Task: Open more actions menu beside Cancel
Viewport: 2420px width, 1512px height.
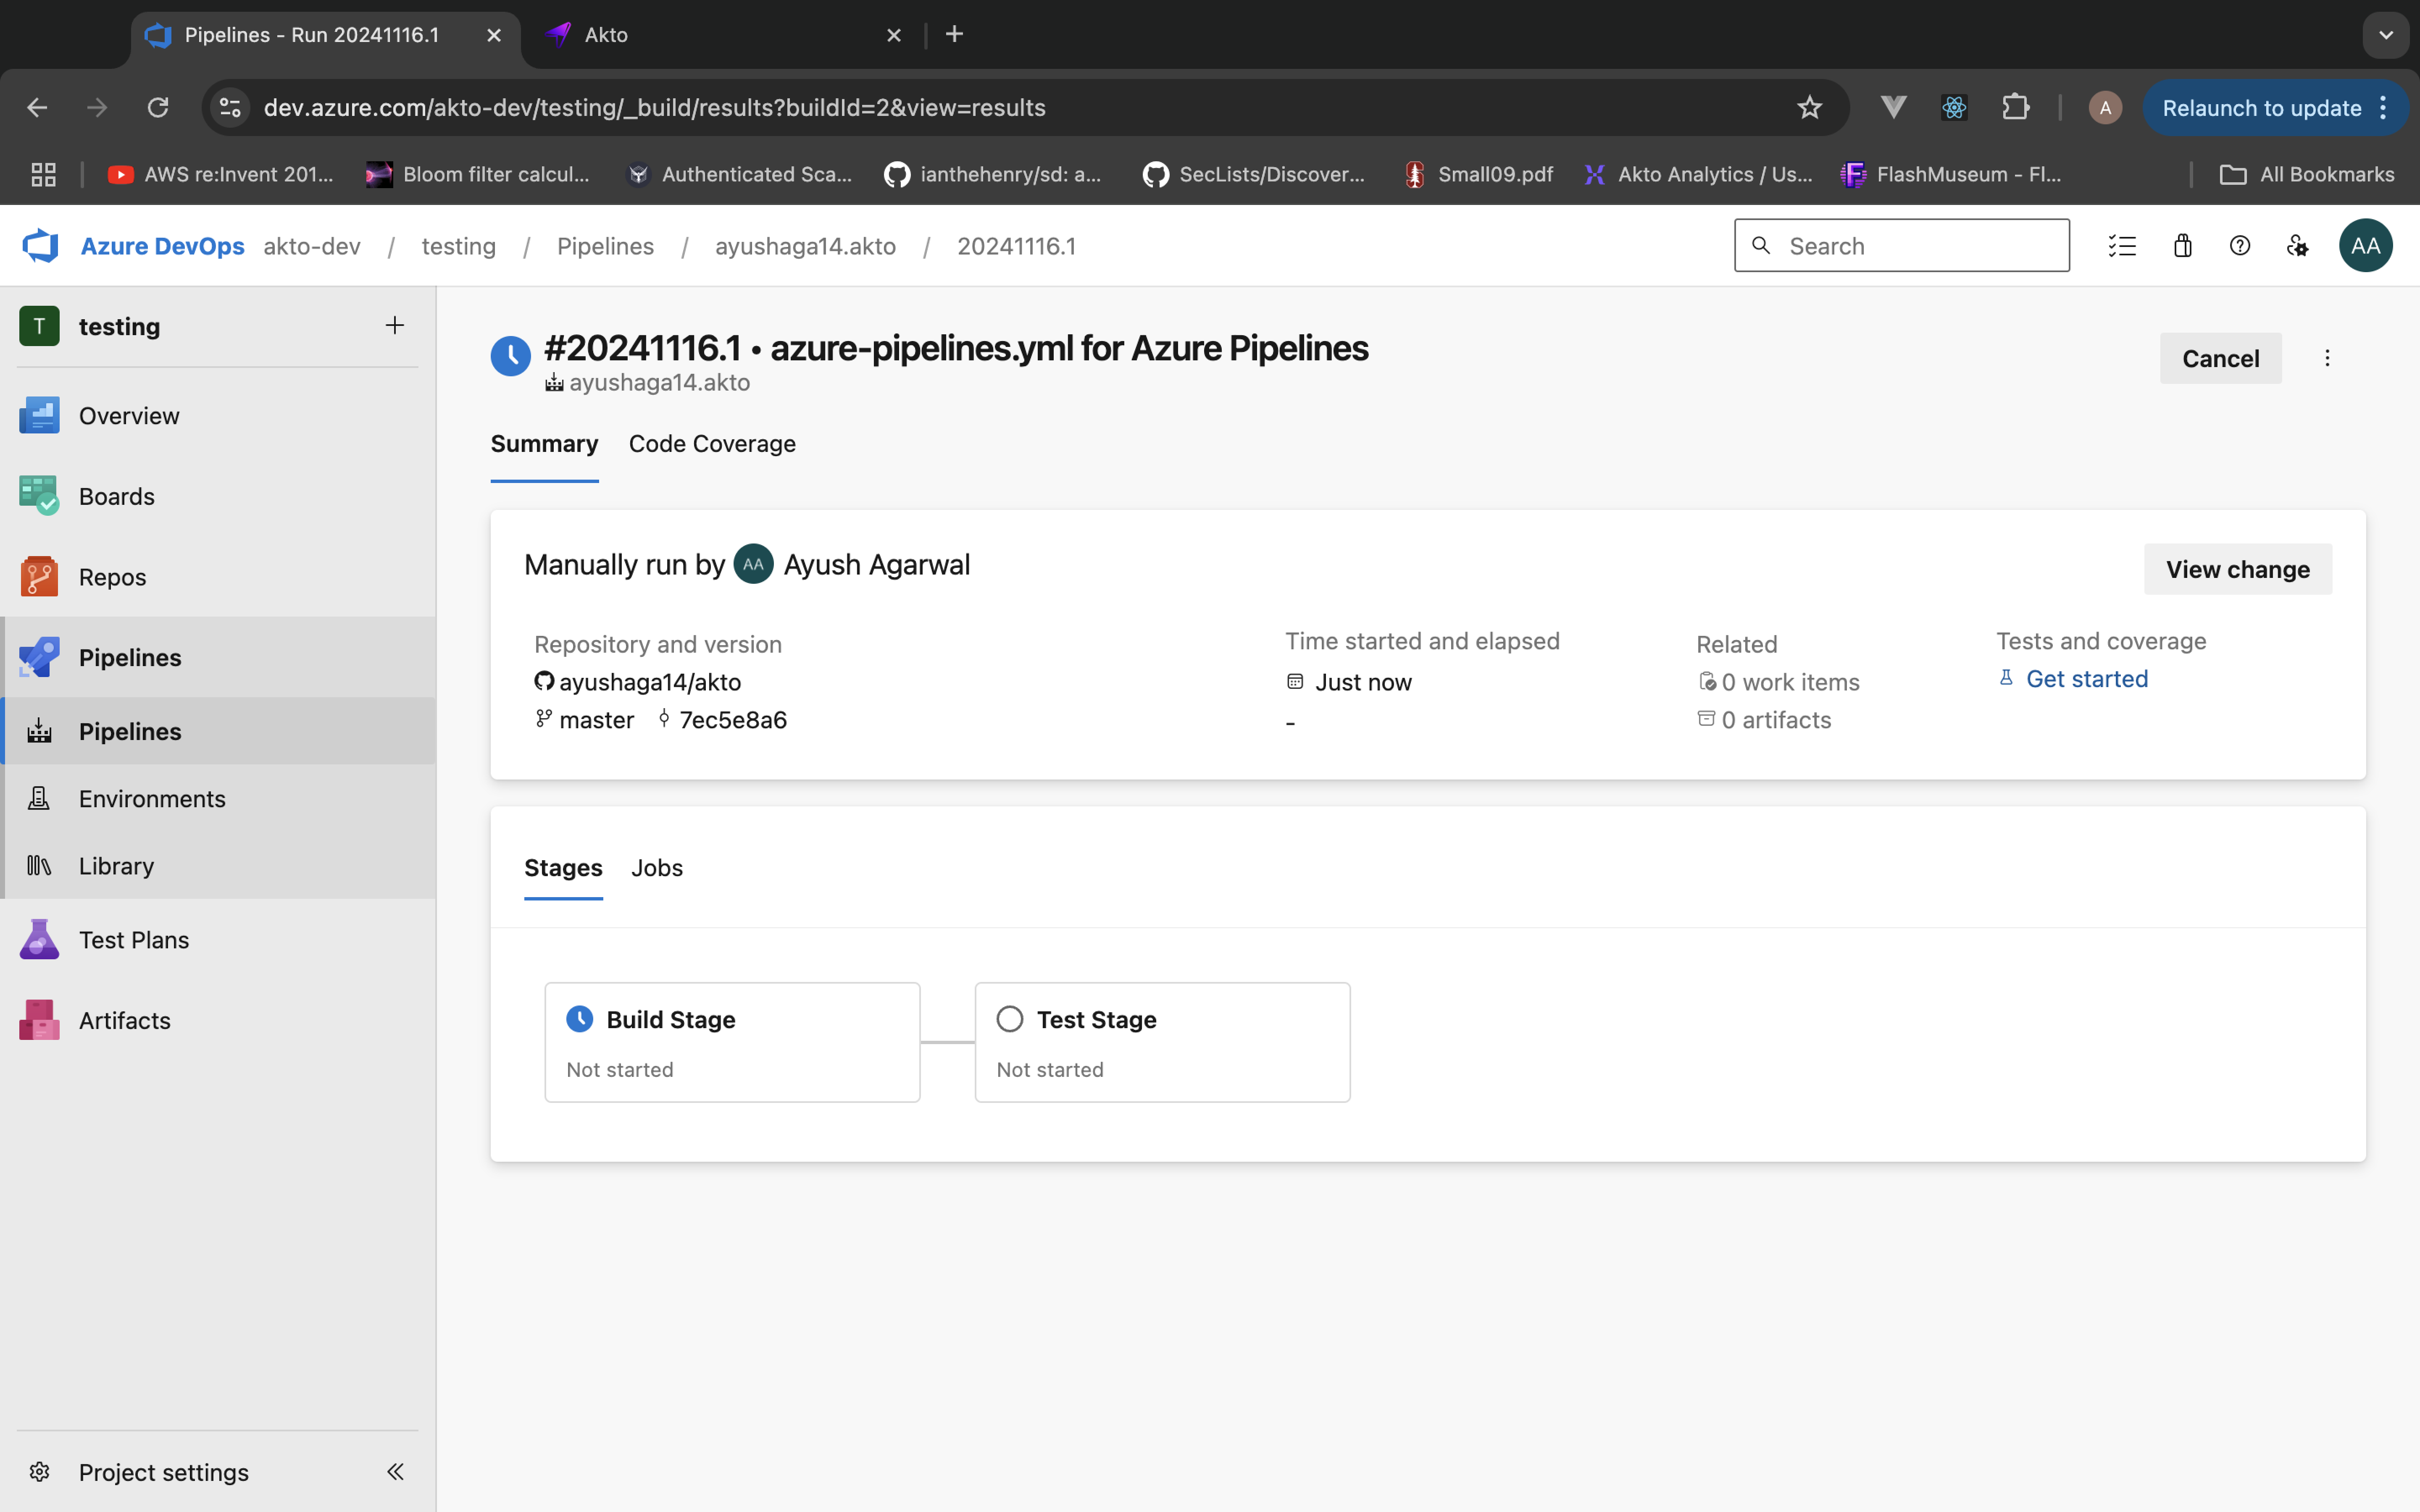Action: pyautogui.click(x=2327, y=358)
